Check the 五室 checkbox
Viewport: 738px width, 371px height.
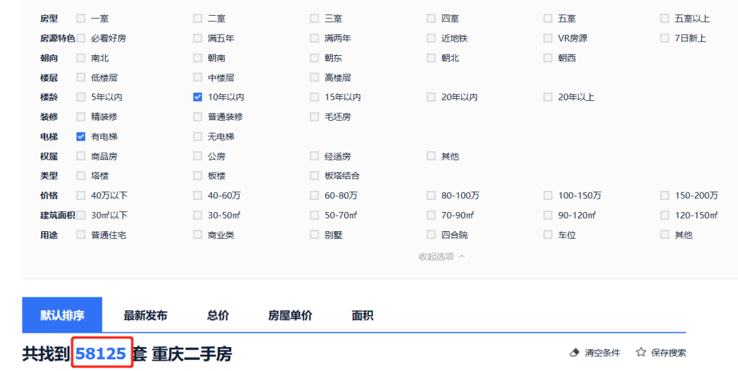point(548,18)
